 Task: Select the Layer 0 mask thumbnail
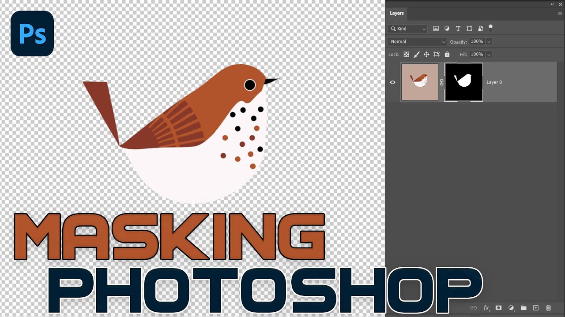[x=463, y=82]
